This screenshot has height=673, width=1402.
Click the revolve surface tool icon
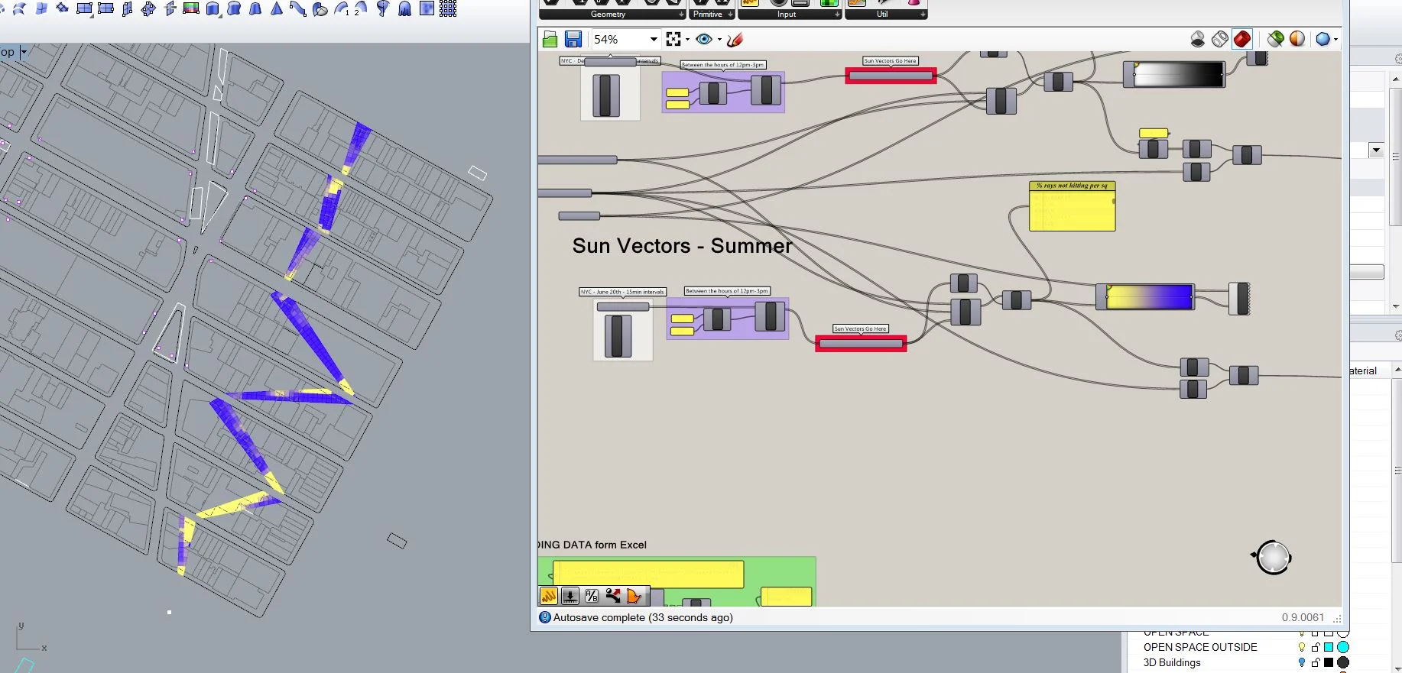pos(383,8)
